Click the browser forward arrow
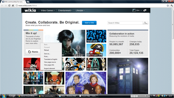Viewport: 174px width, 98px height. pos(6,5)
